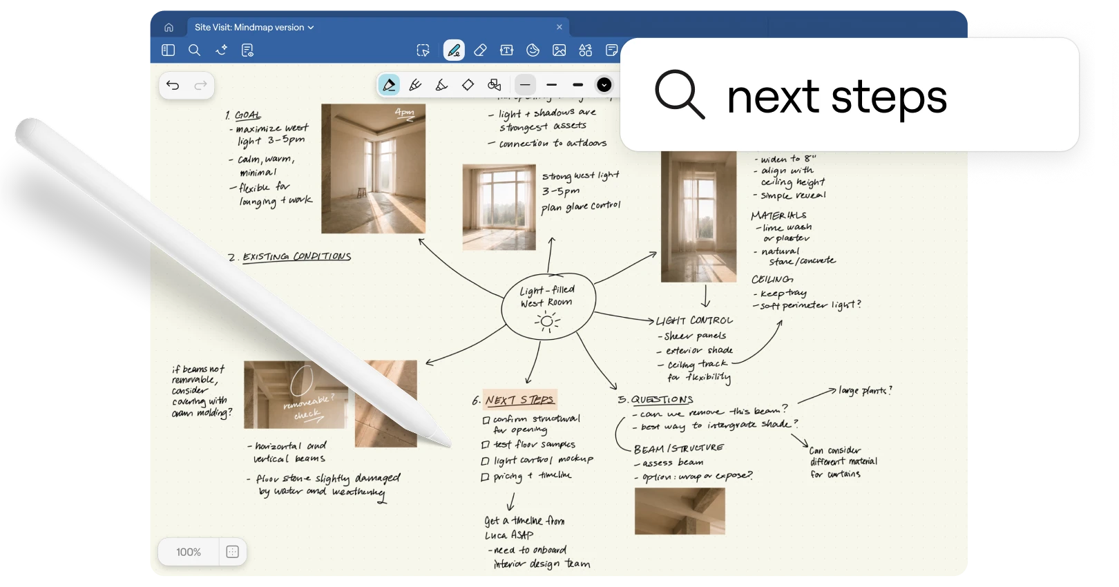This screenshot has width=1119, height=587.
Task: Click the 100% zoom level button
Action: coord(189,552)
